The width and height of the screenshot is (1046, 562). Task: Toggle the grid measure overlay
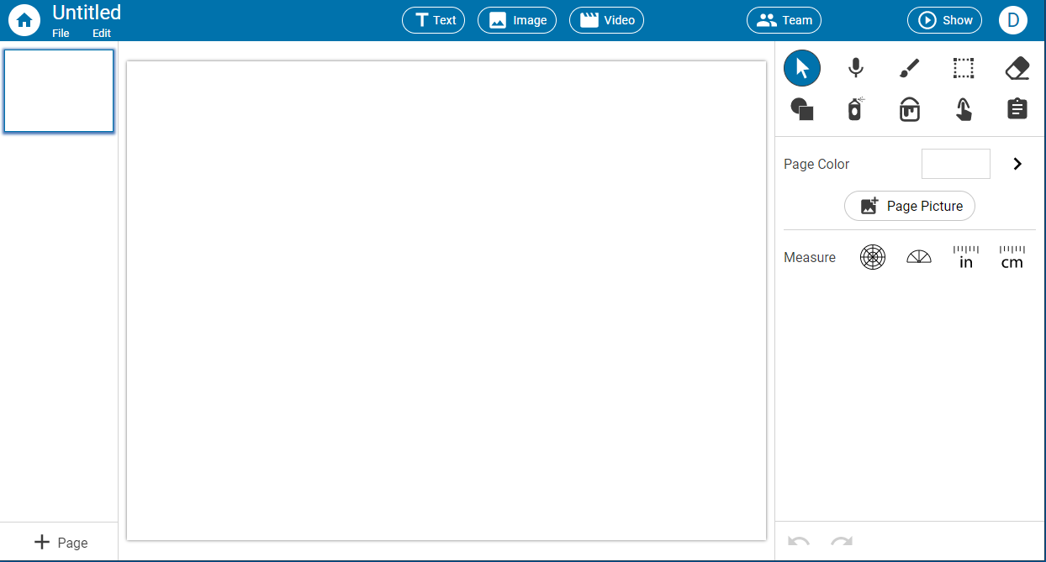[x=873, y=257]
